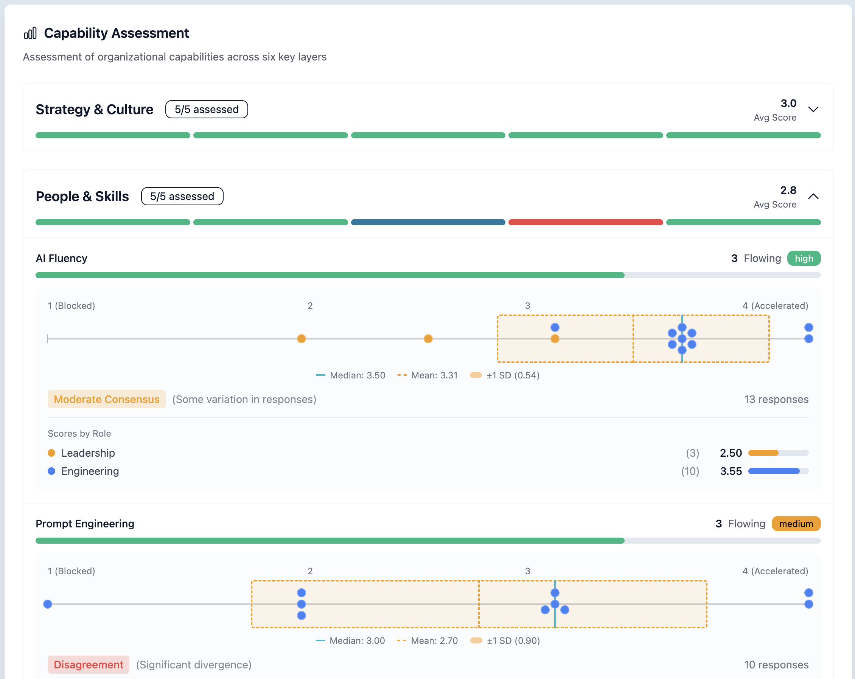Click the 5/5 assessed badge under Strategy & Culture
855x679 pixels.
click(x=206, y=109)
